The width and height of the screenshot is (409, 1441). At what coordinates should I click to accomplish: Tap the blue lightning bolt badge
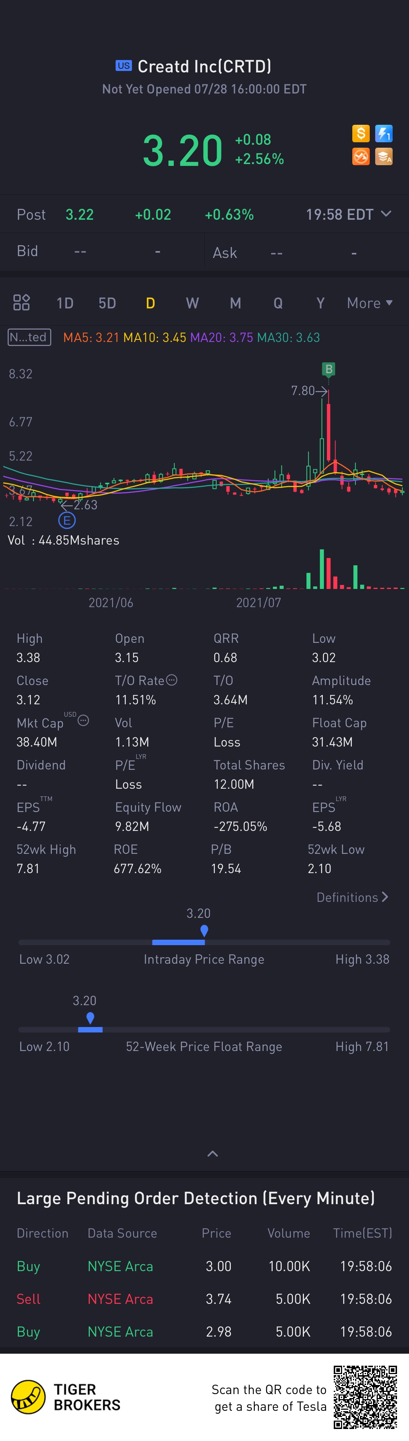[384, 134]
